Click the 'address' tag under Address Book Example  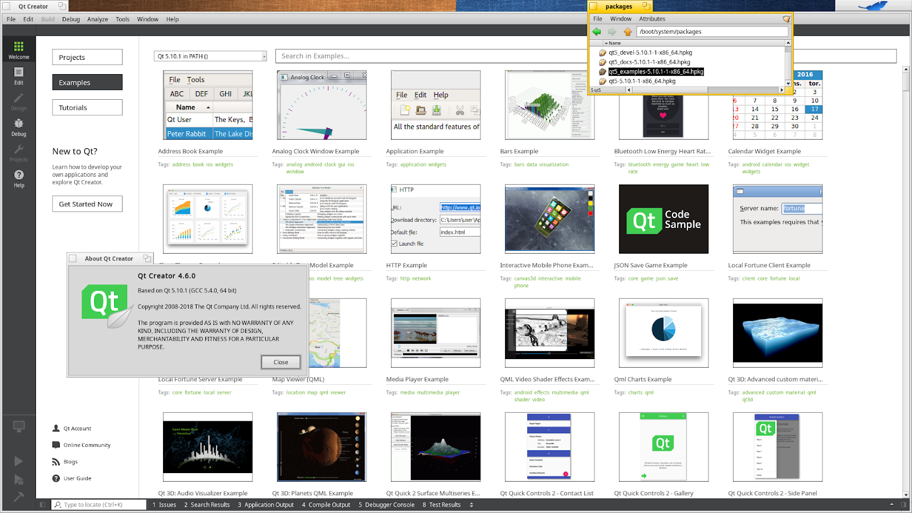click(181, 164)
